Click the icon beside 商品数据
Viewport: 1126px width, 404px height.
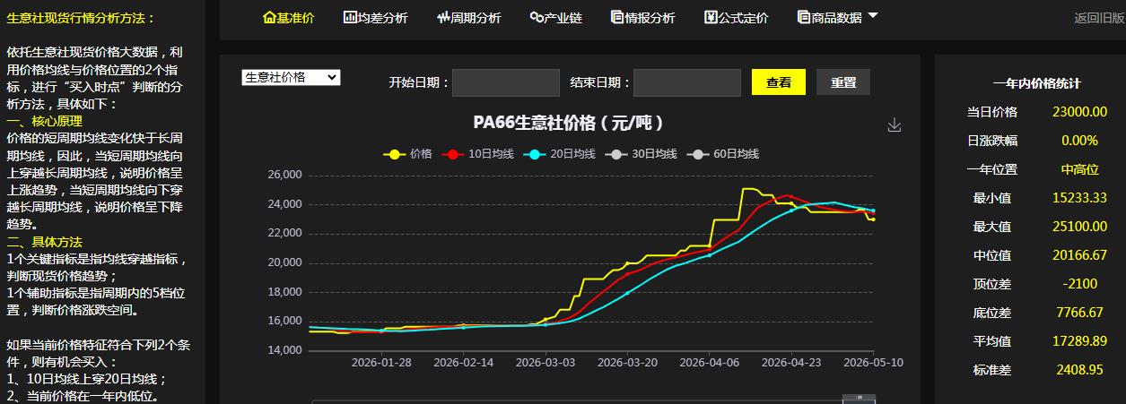point(803,17)
